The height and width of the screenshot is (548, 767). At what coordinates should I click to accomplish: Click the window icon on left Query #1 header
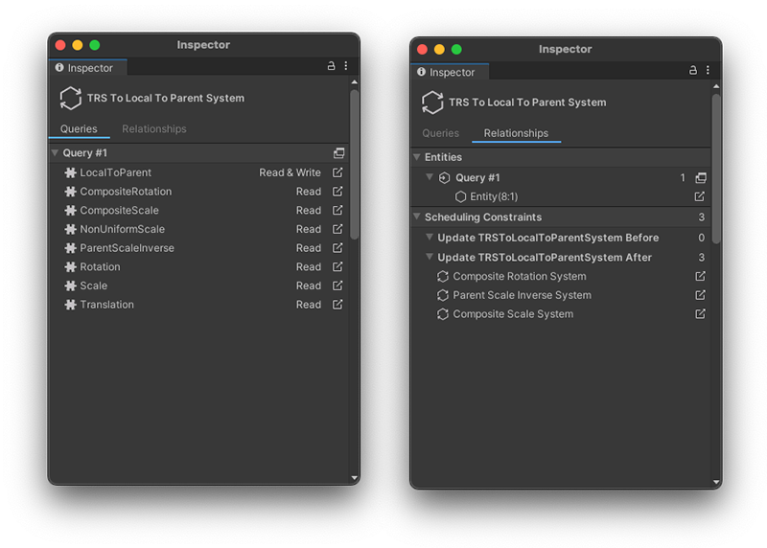[x=338, y=153]
